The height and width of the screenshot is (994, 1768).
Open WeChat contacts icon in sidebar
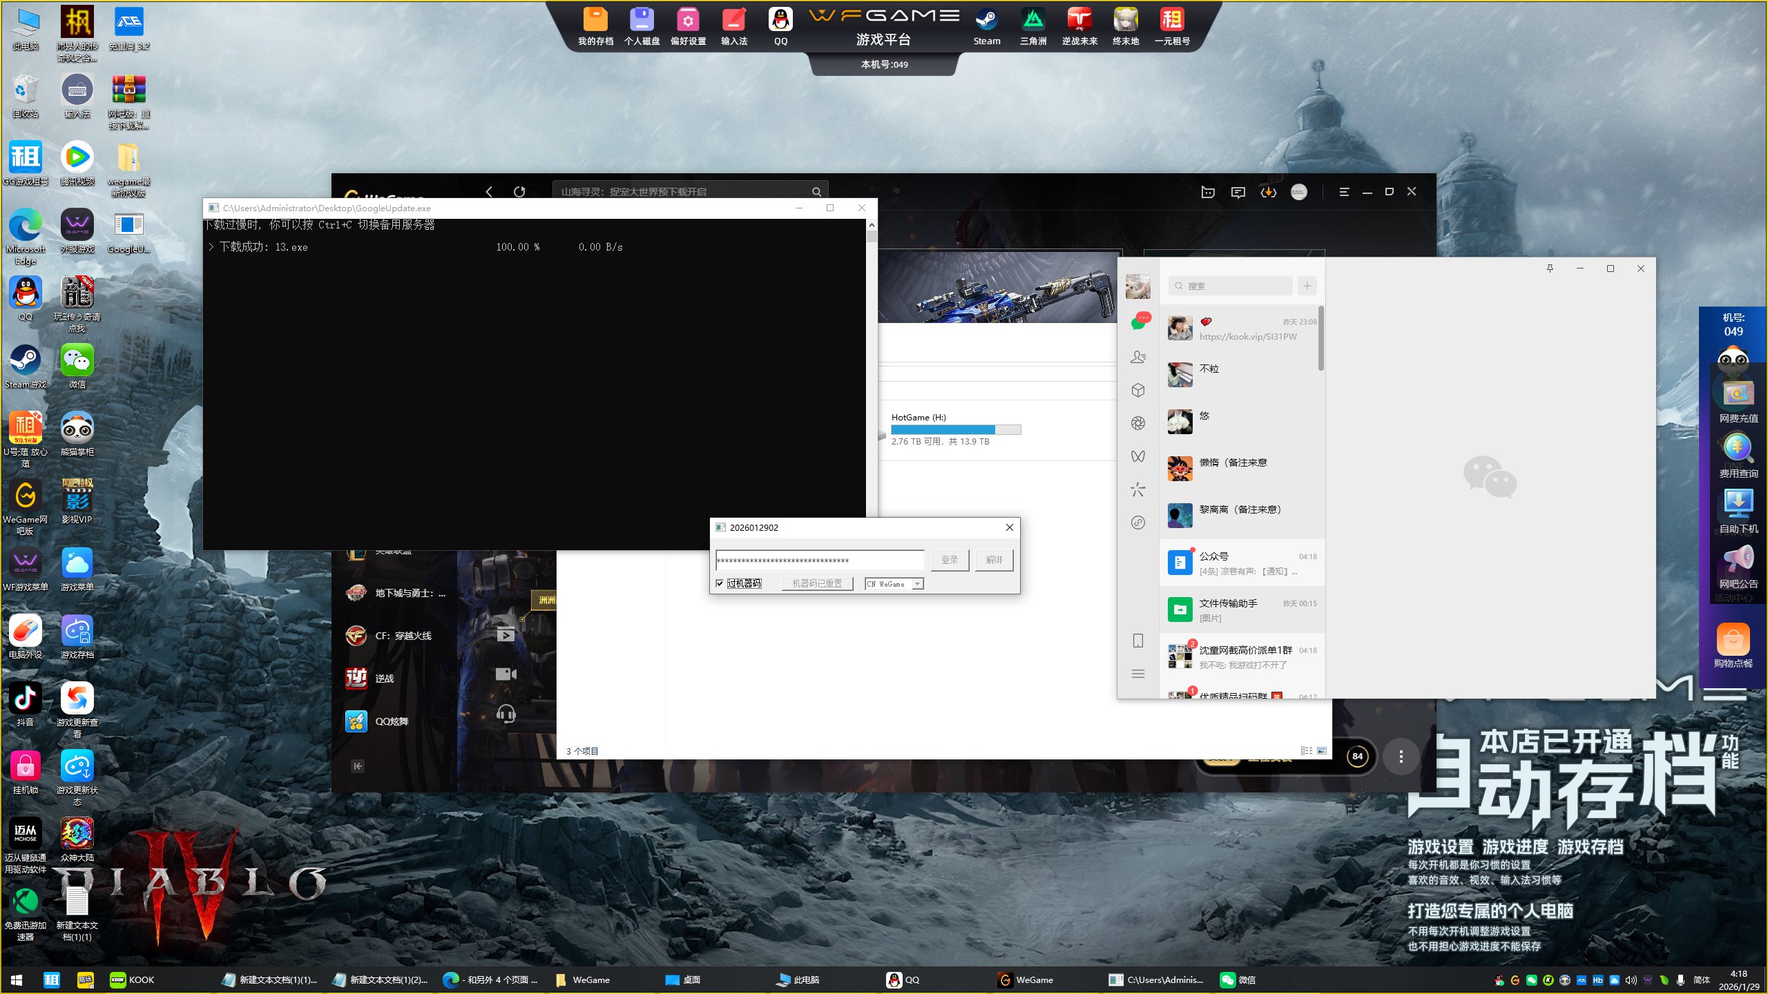1138,357
